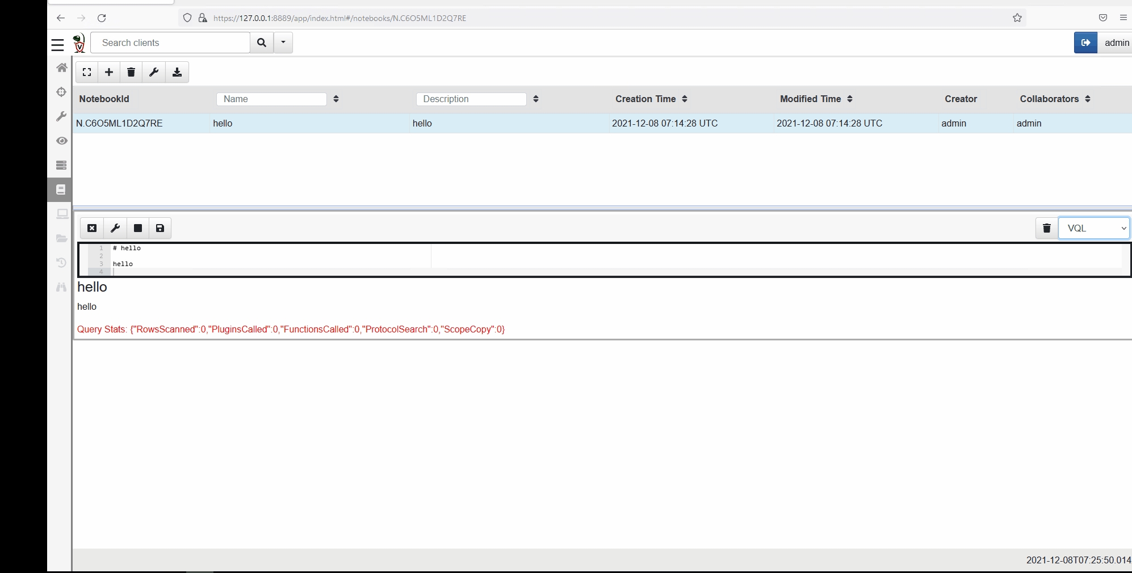Click the full screen notebook icon
1132x573 pixels.
pyautogui.click(x=87, y=72)
